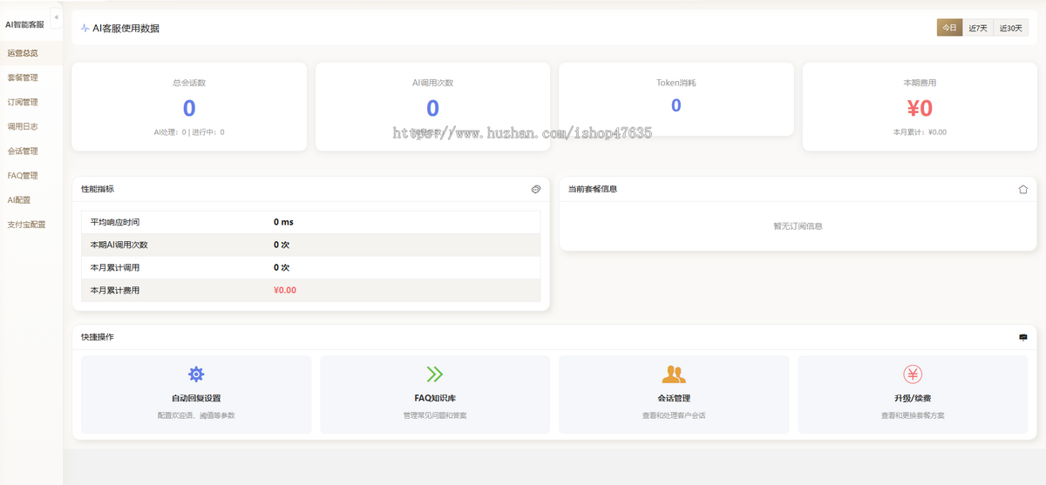Click the Token消耗 statistics card
1046x485 pixels.
[x=676, y=99]
